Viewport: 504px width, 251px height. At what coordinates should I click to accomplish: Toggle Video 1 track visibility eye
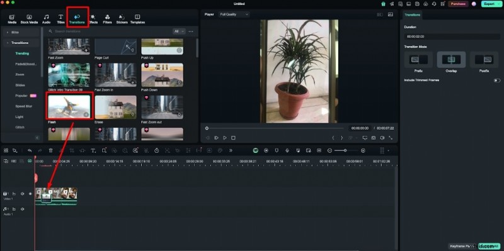pos(30,194)
